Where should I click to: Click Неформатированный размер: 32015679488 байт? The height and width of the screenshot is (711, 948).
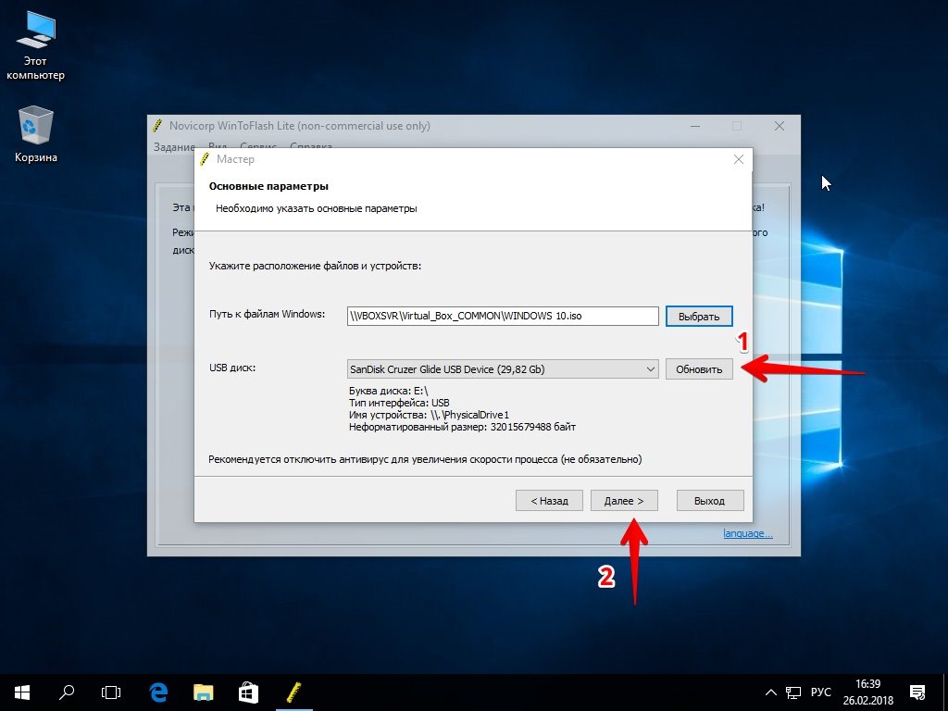463,427
